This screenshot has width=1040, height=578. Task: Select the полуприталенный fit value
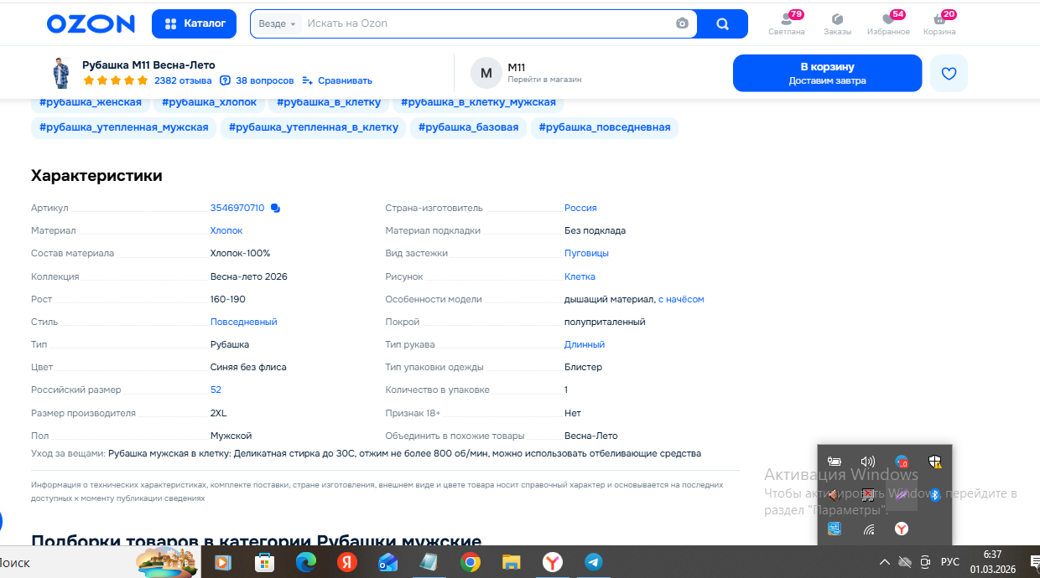pyautogui.click(x=605, y=322)
